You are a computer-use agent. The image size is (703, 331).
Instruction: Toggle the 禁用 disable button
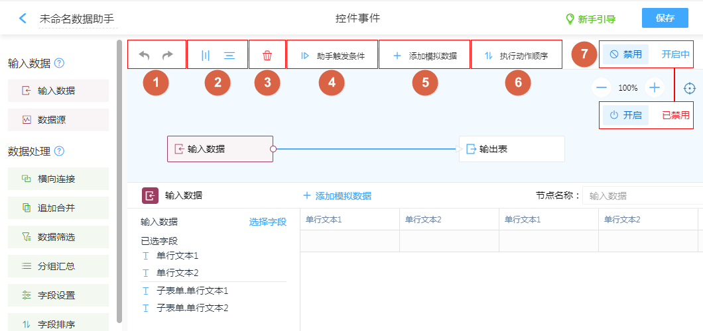625,54
